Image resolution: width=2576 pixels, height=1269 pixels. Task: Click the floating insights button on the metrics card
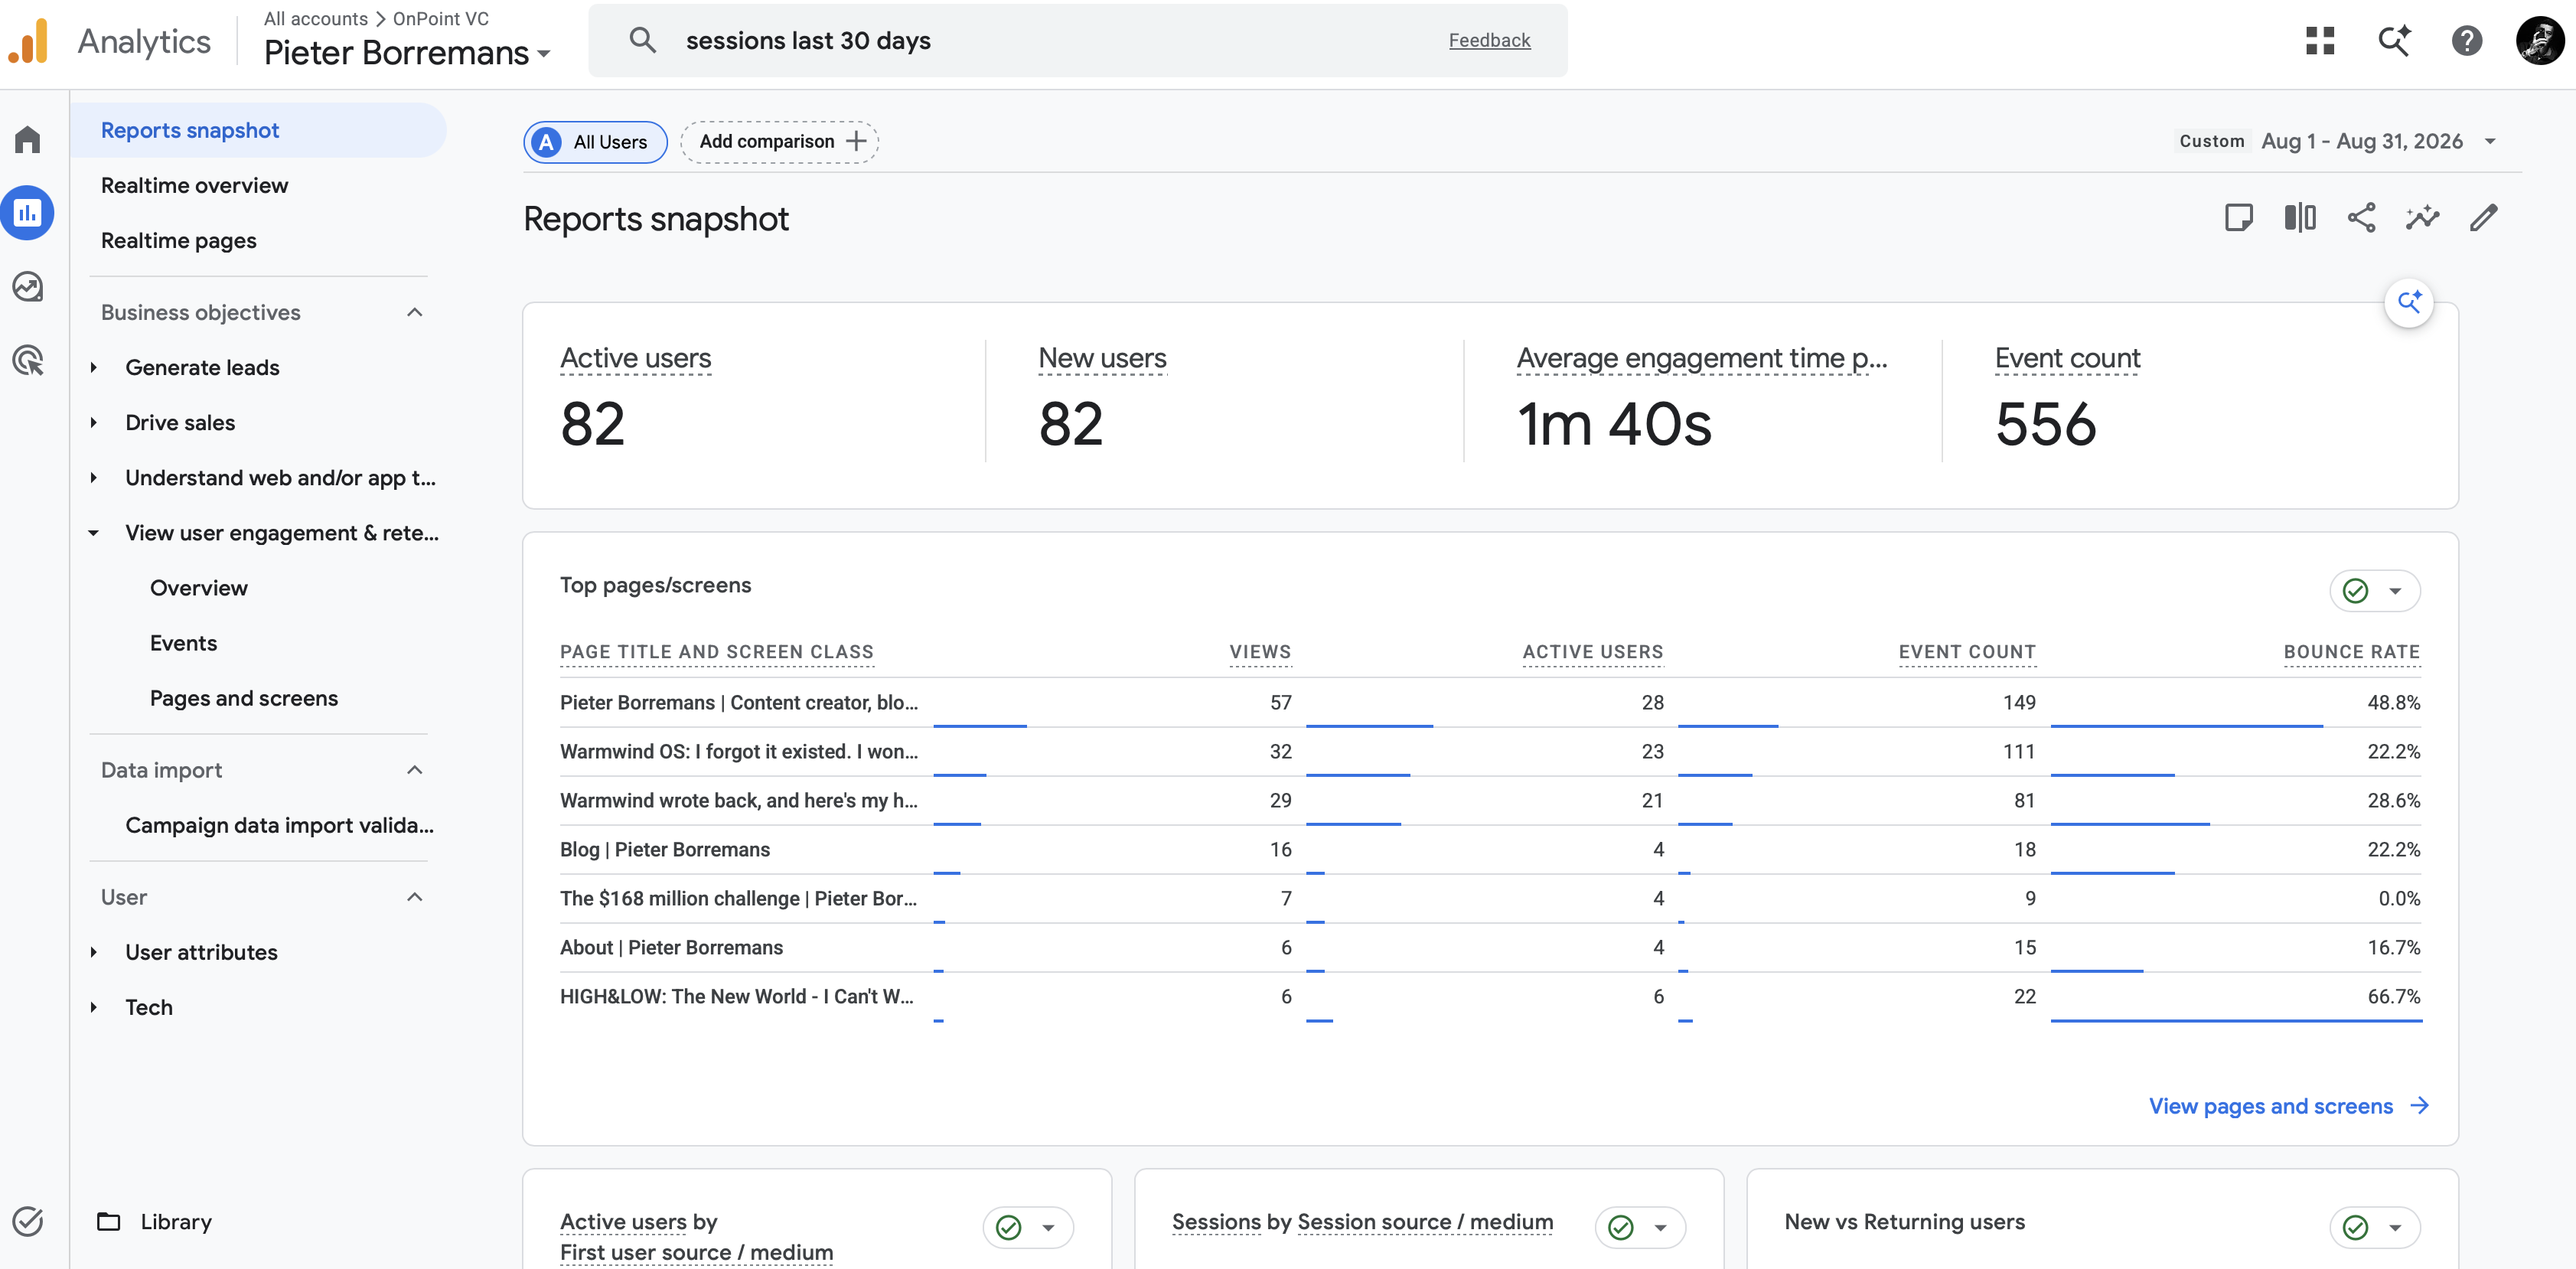tap(2409, 302)
